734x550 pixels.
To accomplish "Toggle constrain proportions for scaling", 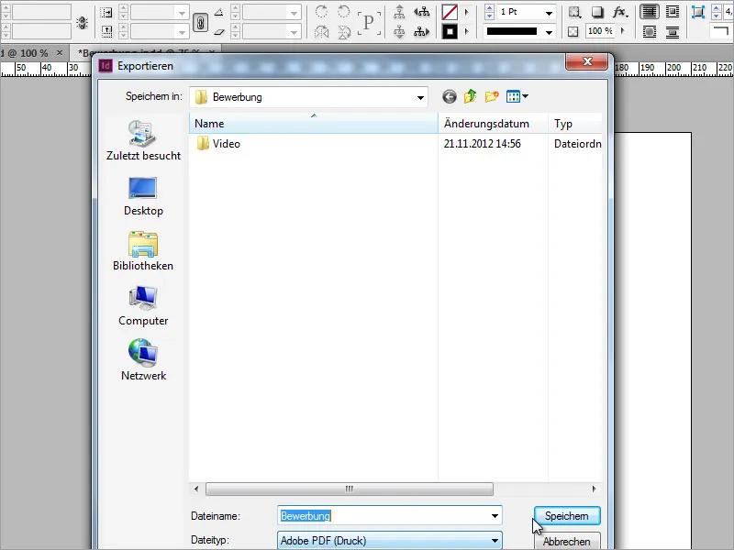I will pyautogui.click(x=200, y=22).
